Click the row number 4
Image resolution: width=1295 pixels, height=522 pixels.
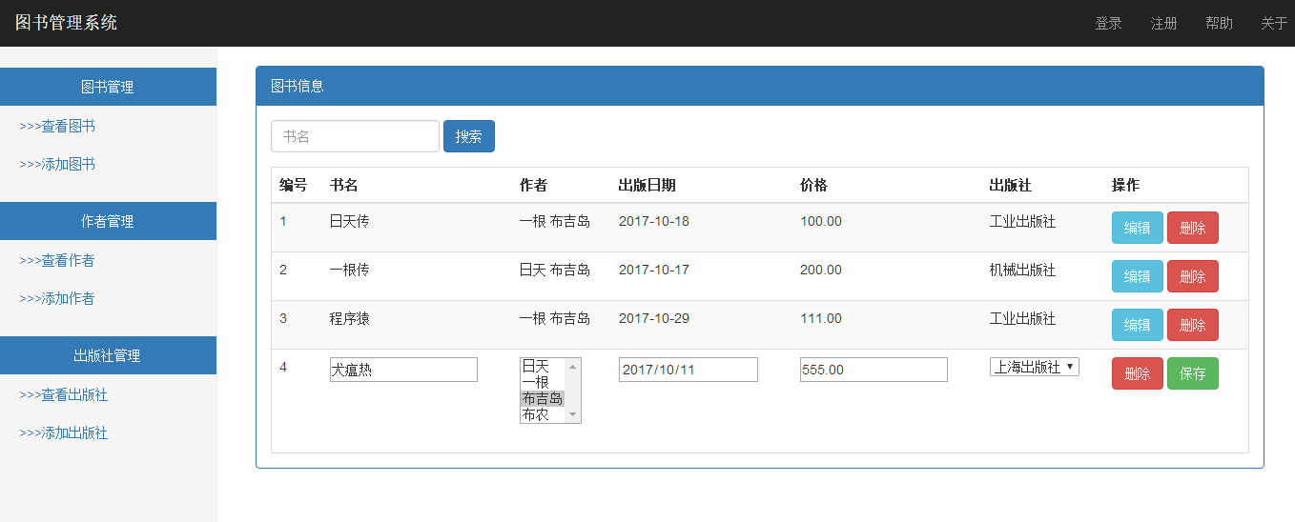pos(283,367)
